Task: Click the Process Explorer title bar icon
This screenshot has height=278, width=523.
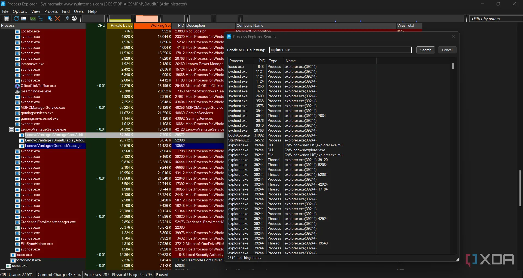Action: click(3, 4)
